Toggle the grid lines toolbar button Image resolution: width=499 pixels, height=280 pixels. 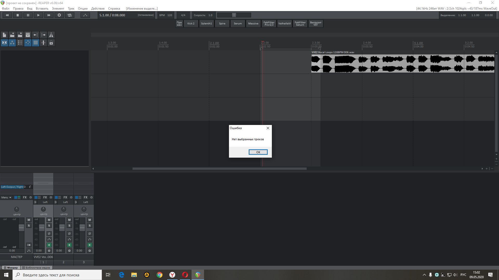[36, 43]
